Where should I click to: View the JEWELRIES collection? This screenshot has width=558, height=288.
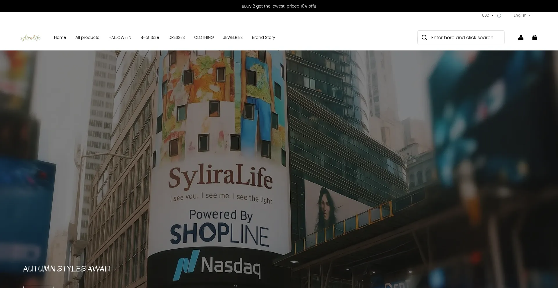pos(233,37)
